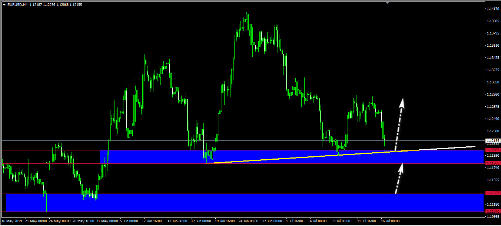Click the 24 Jun 08:00 time label
The height and width of the screenshot is (226, 501).
pos(249,221)
